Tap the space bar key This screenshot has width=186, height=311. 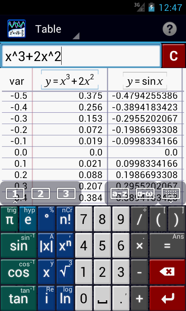click(102, 298)
